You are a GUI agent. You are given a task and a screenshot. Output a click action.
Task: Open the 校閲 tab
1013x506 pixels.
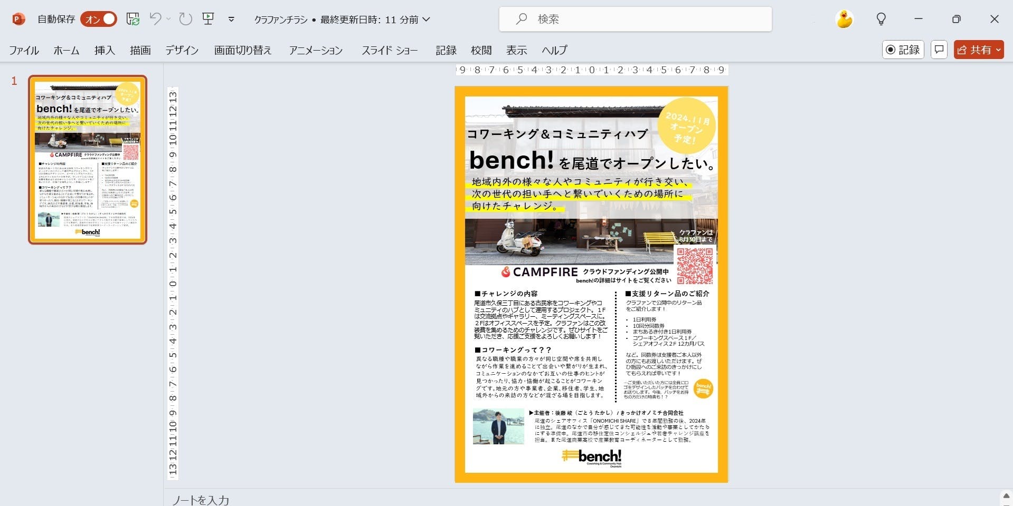click(481, 50)
